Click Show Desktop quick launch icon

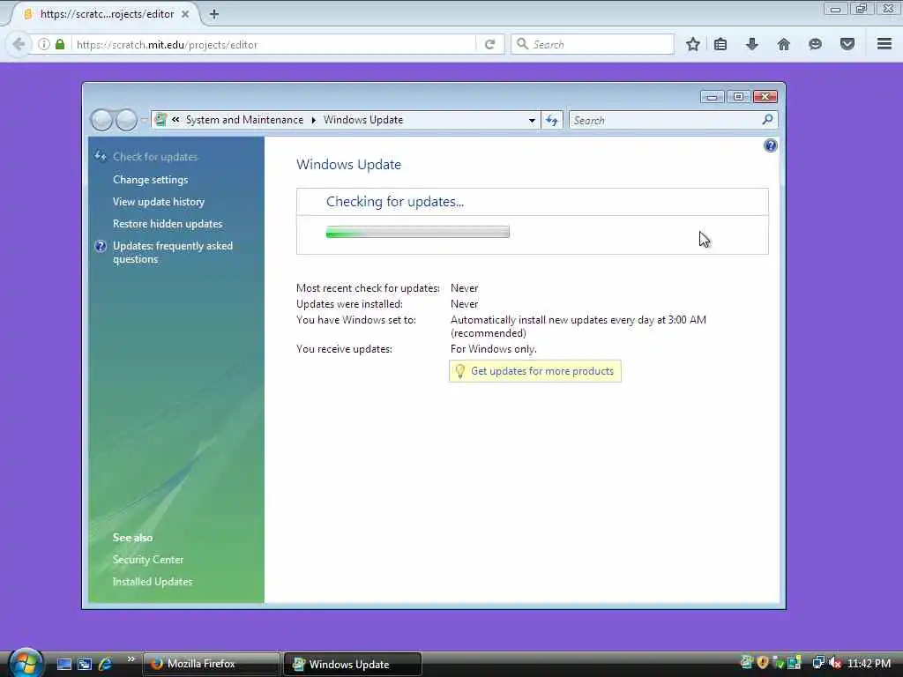(63, 664)
